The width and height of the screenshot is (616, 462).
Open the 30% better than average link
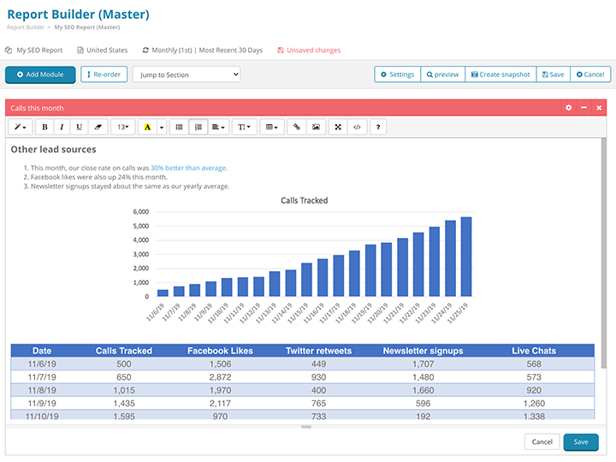pyautogui.click(x=188, y=168)
